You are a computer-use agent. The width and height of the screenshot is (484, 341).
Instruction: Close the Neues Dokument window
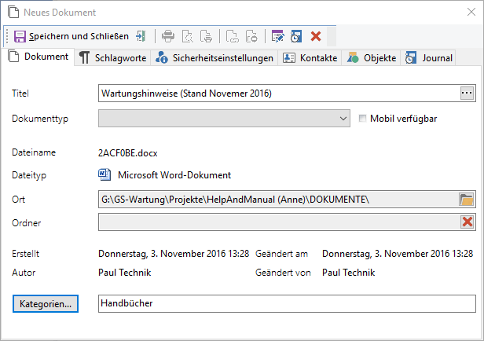click(471, 12)
